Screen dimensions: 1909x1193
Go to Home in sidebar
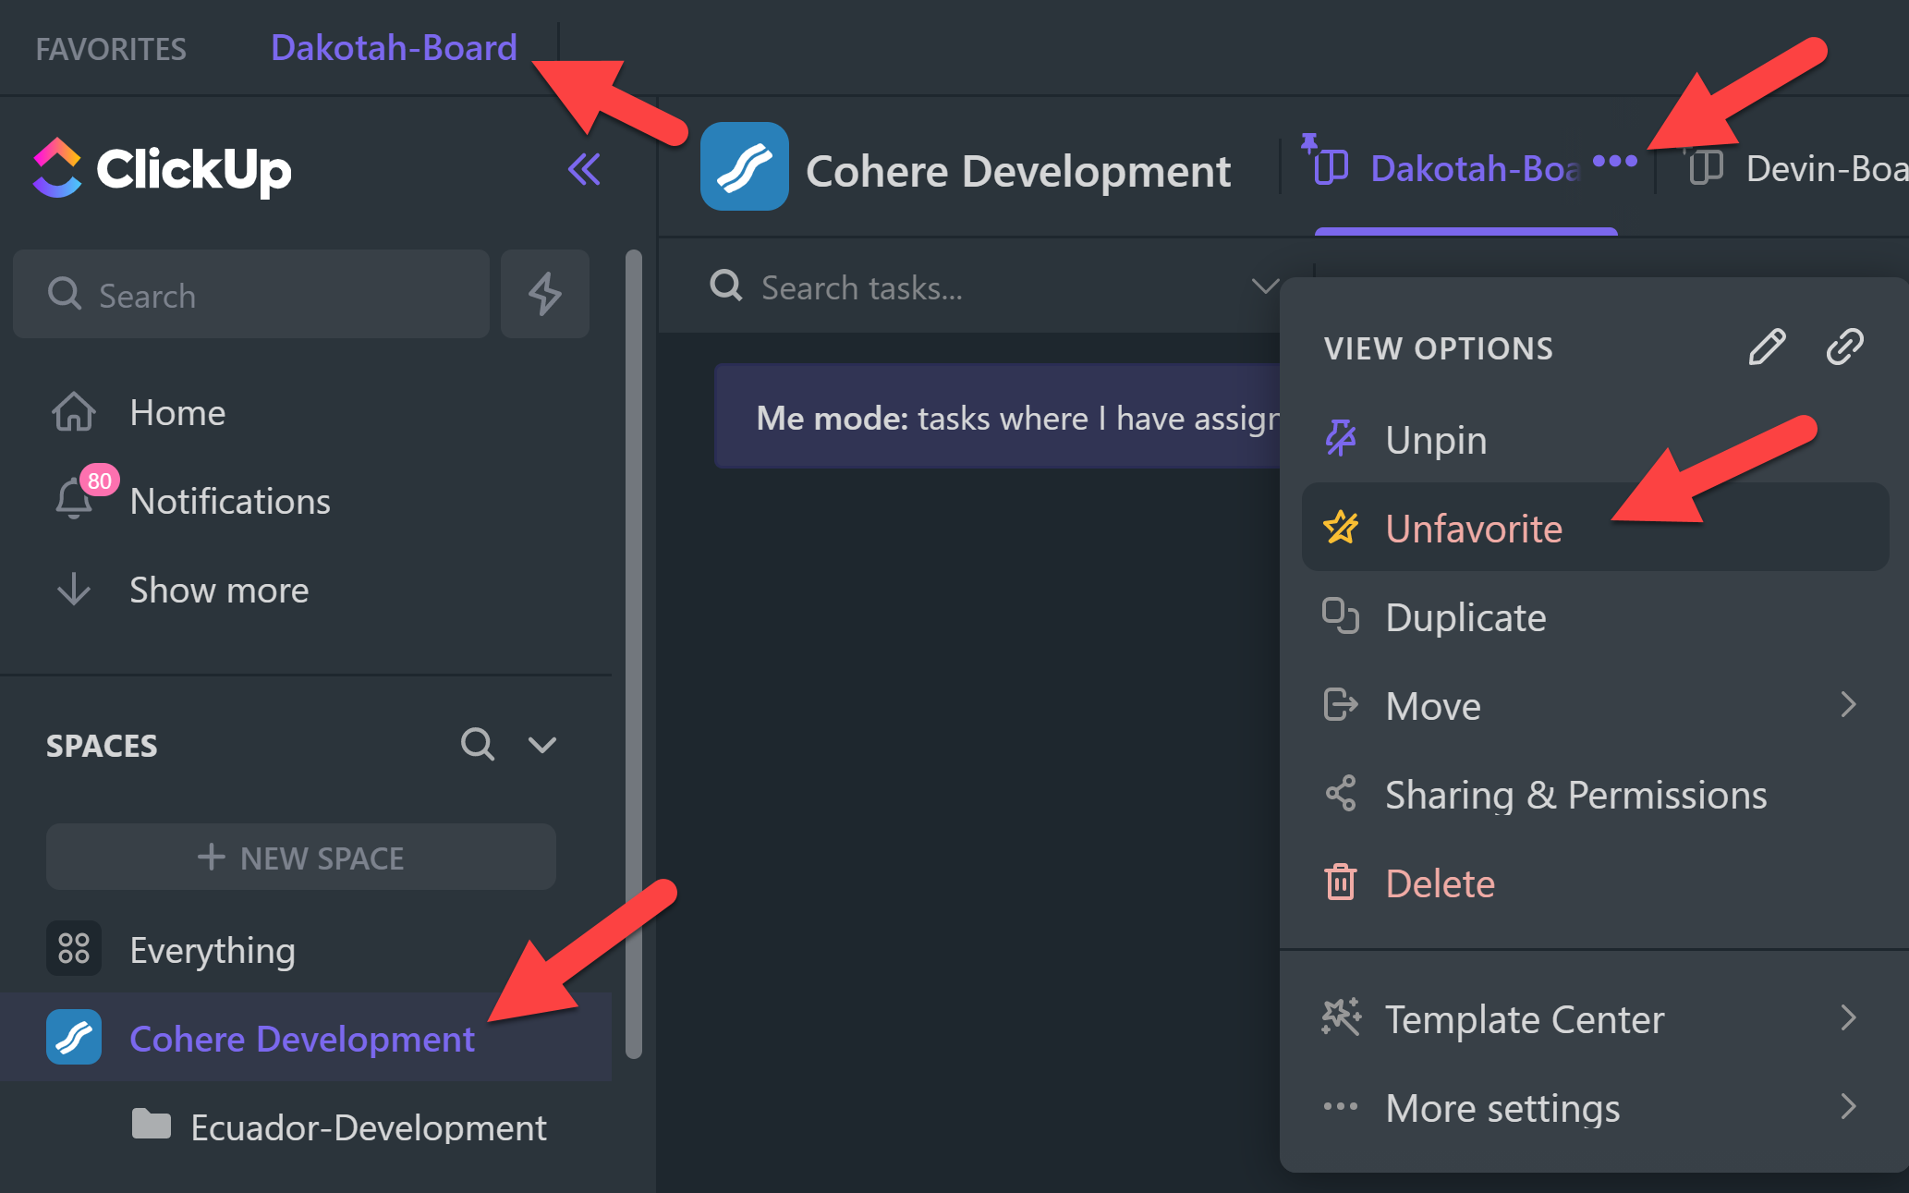pos(177,412)
